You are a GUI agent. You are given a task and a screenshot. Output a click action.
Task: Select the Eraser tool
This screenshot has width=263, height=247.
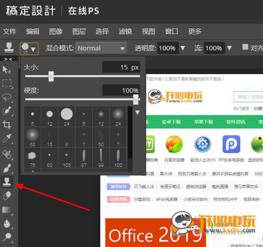tap(7, 196)
